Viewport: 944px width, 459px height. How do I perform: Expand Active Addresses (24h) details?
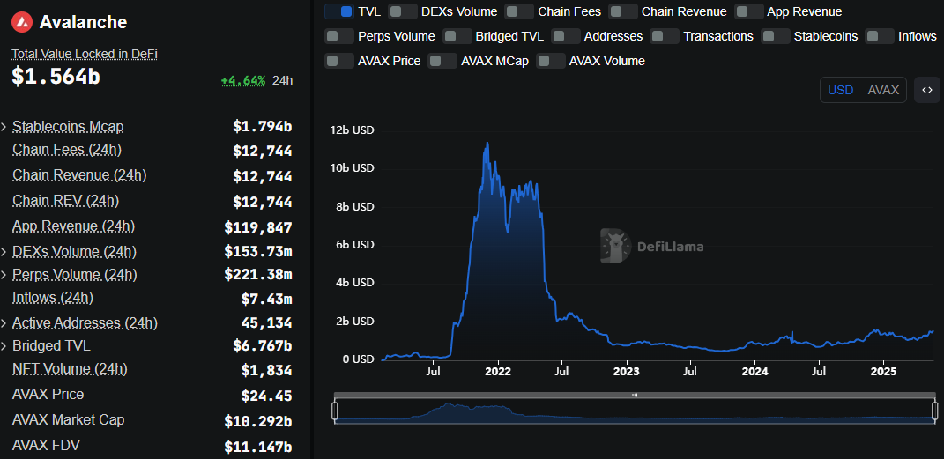[x=4, y=323]
